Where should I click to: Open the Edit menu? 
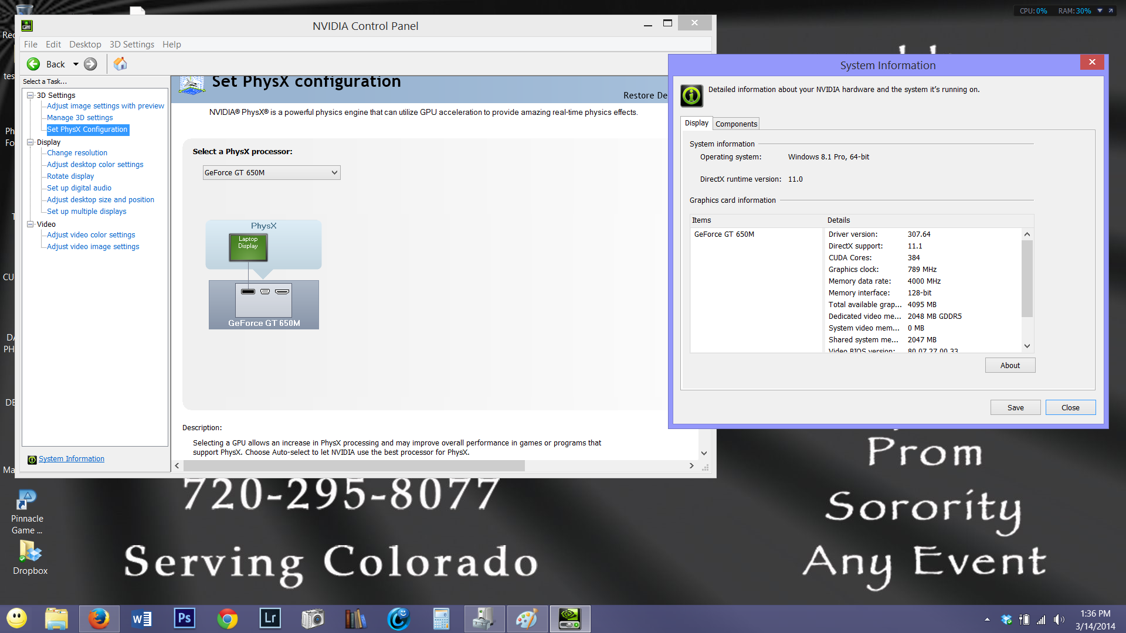click(53, 45)
